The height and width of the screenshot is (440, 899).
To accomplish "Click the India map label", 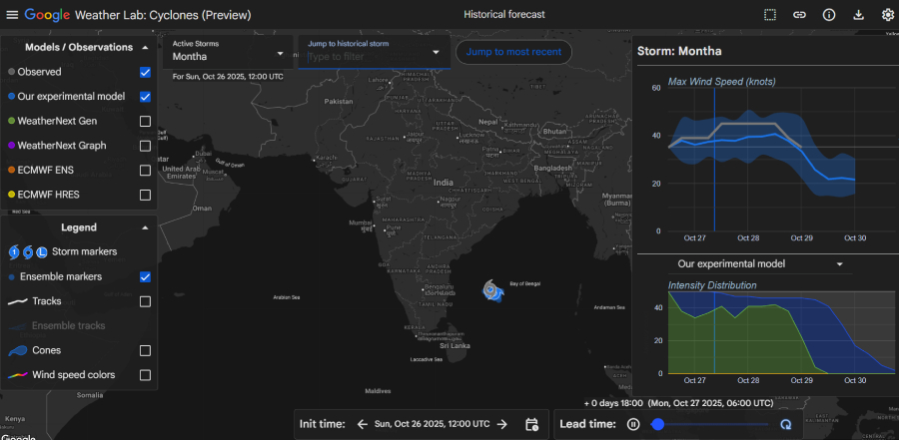I will 443,183.
